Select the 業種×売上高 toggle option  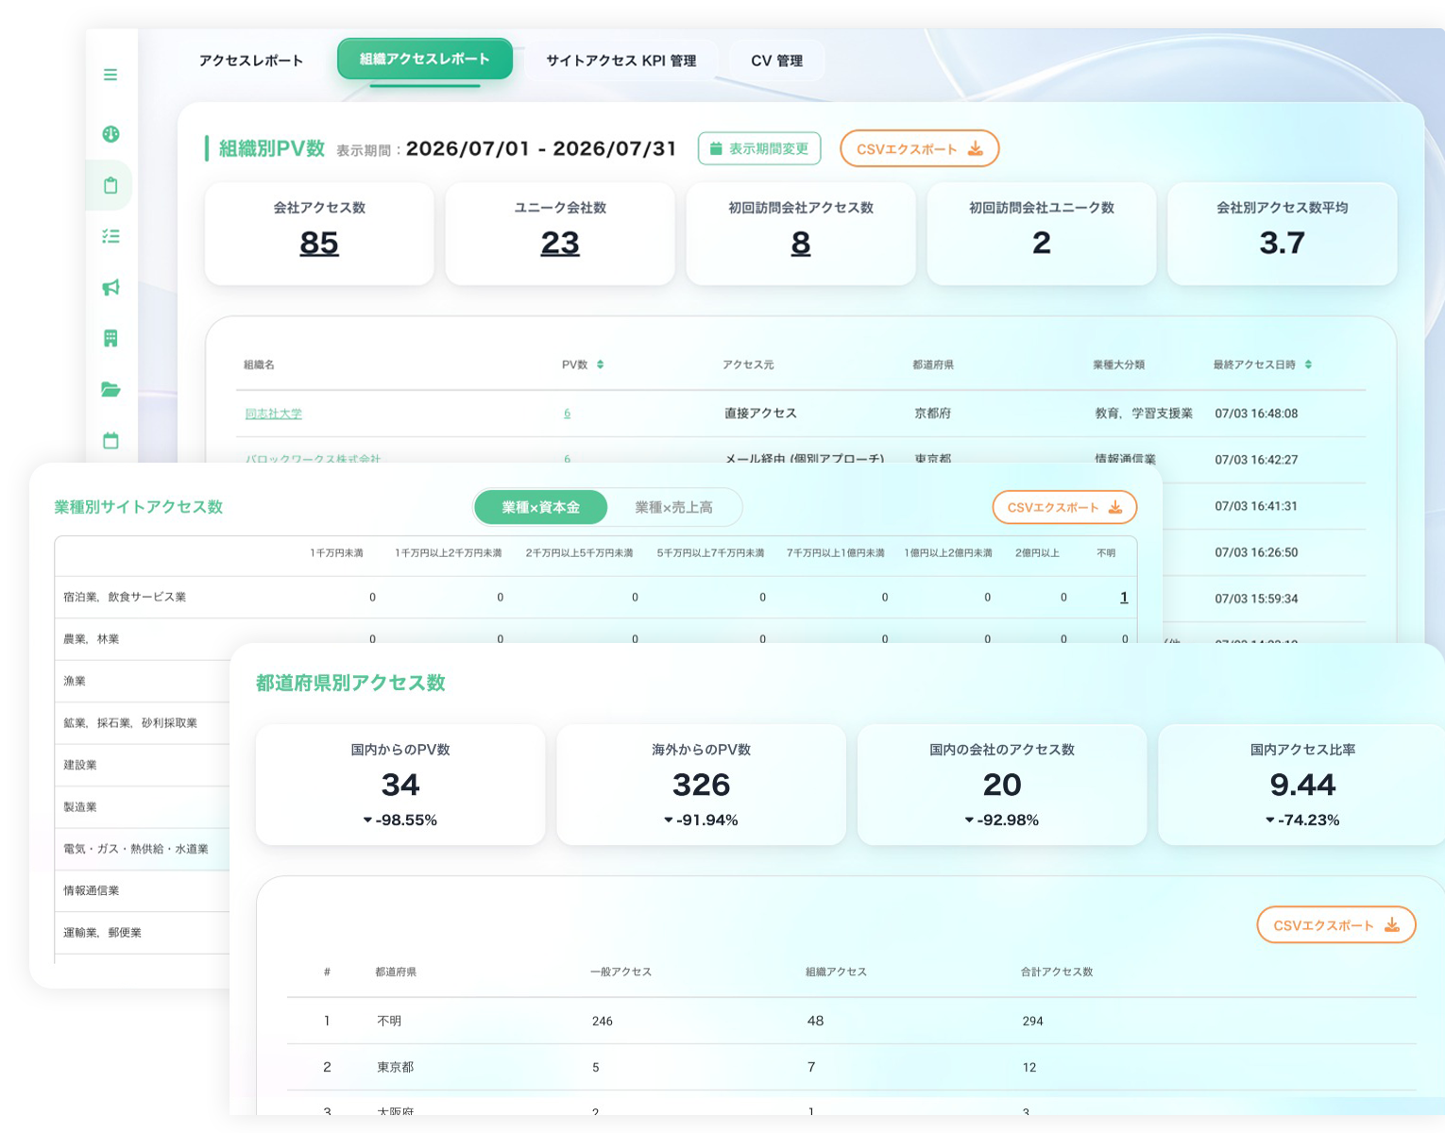pyautogui.click(x=674, y=507)
